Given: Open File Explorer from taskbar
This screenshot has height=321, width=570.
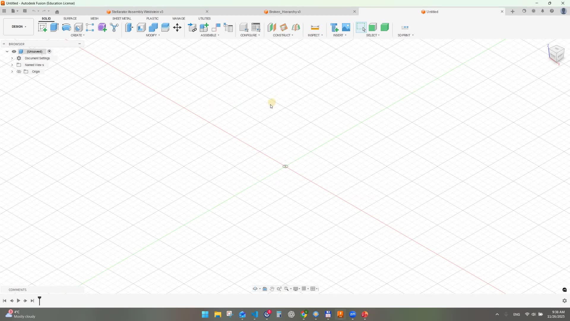Looking at the screenshot, I should (x=218, y=314).
